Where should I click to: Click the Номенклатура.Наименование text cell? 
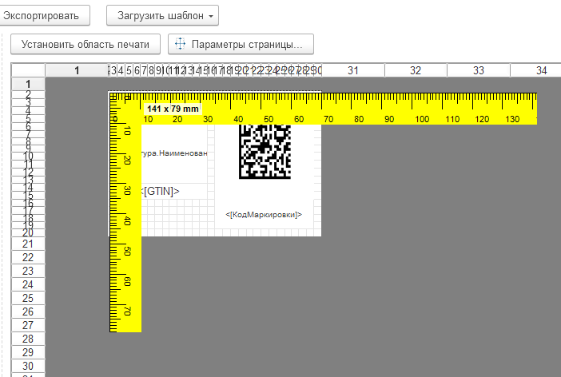coord(174,153)
